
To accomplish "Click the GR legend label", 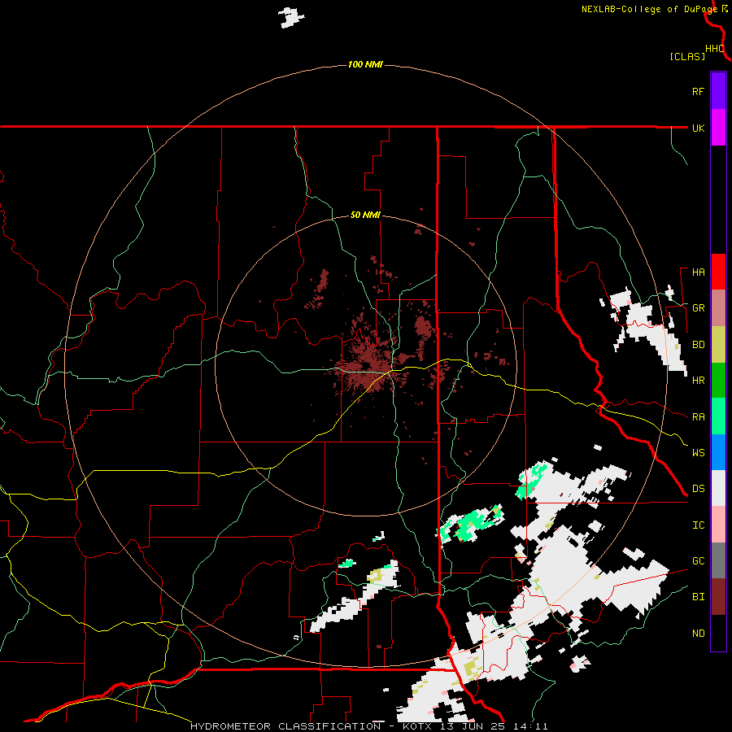I will (x=698, y=308).
